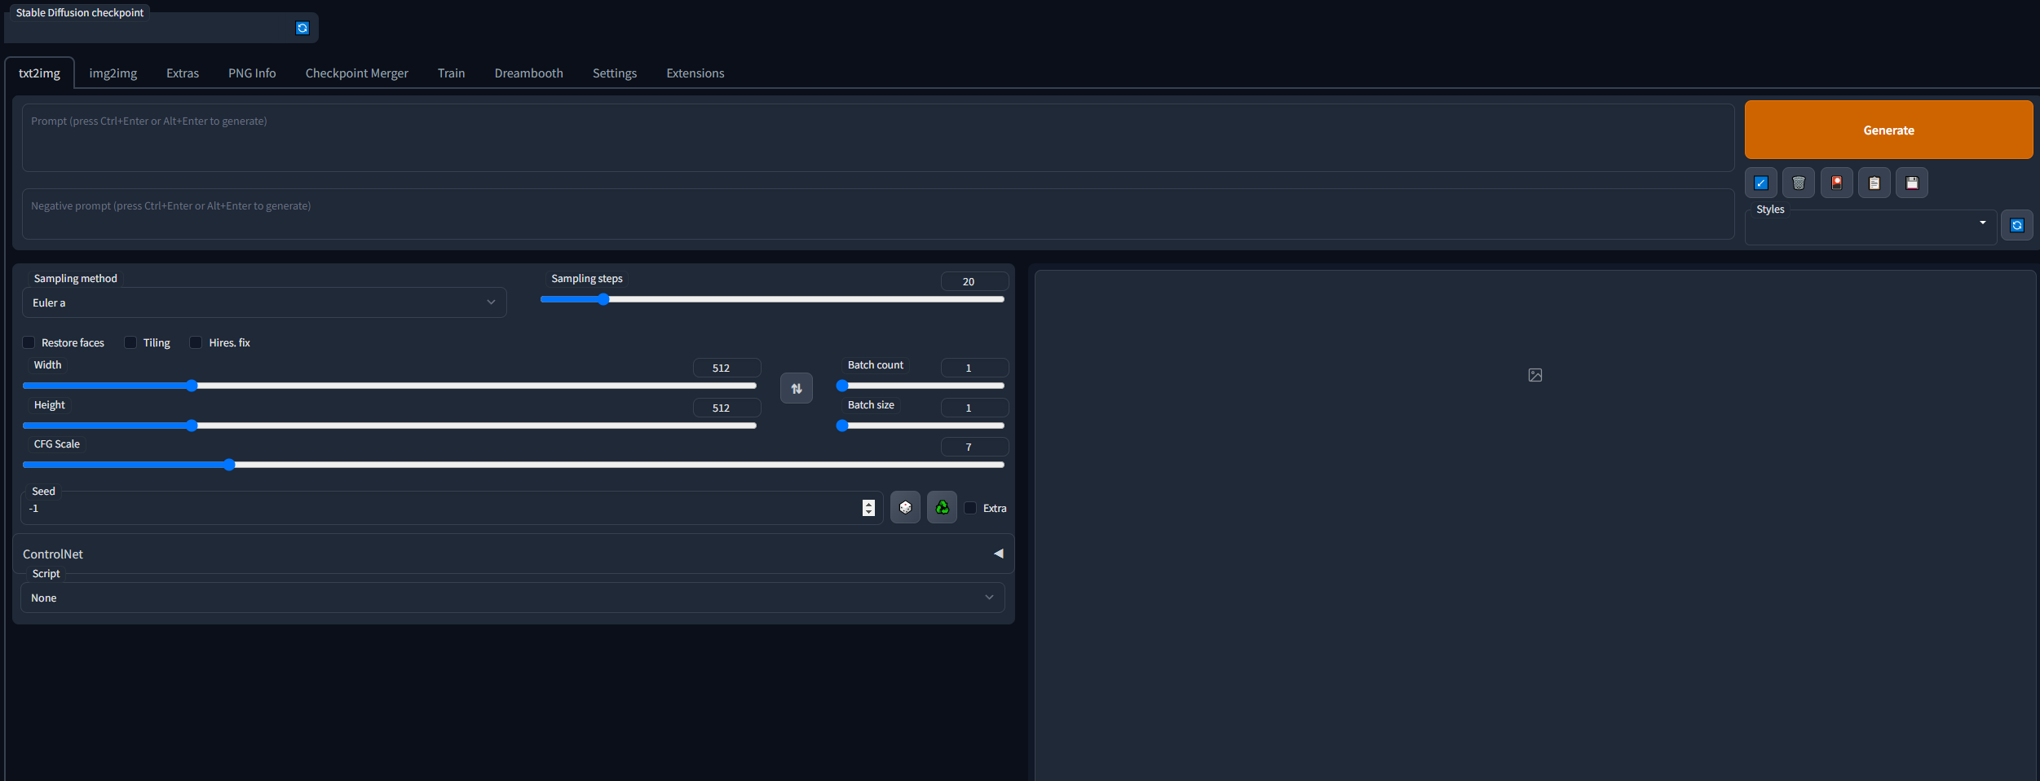Screen dimensions: 2040x781
Task: Adjust the Width slider
Action: click(390, 386)
